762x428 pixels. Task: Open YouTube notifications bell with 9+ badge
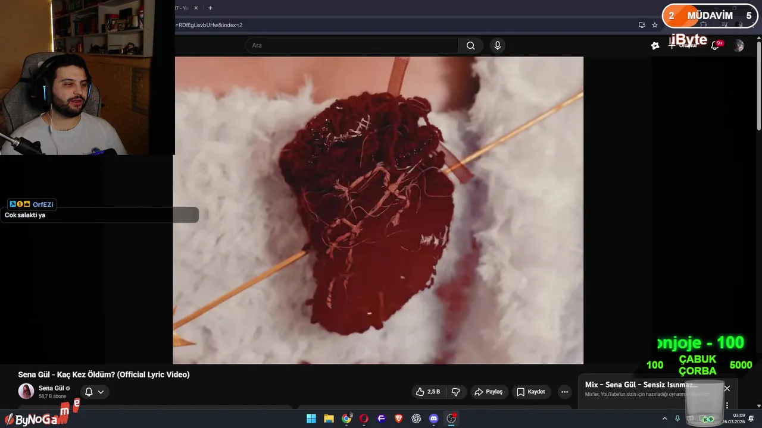(716, 45)
